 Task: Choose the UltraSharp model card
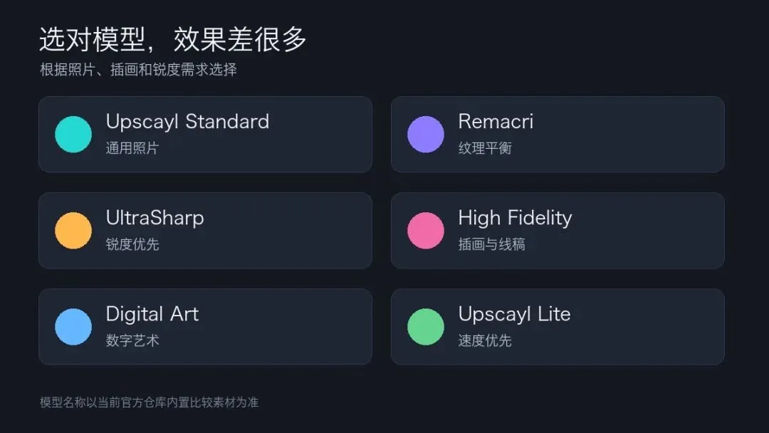click(x=205, y=231)
